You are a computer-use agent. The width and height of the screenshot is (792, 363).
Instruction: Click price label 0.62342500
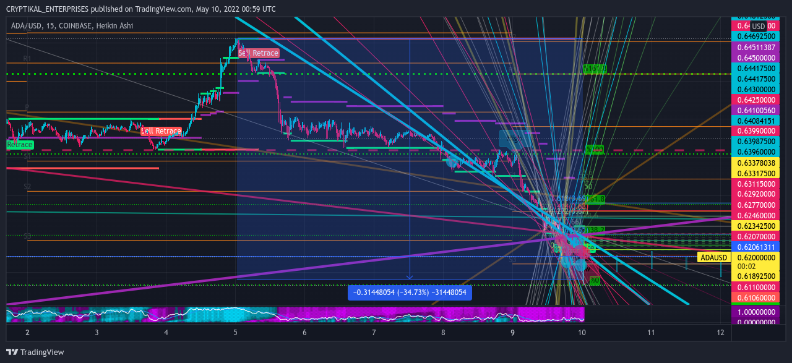pyautogui.click(x=756, y=226)
